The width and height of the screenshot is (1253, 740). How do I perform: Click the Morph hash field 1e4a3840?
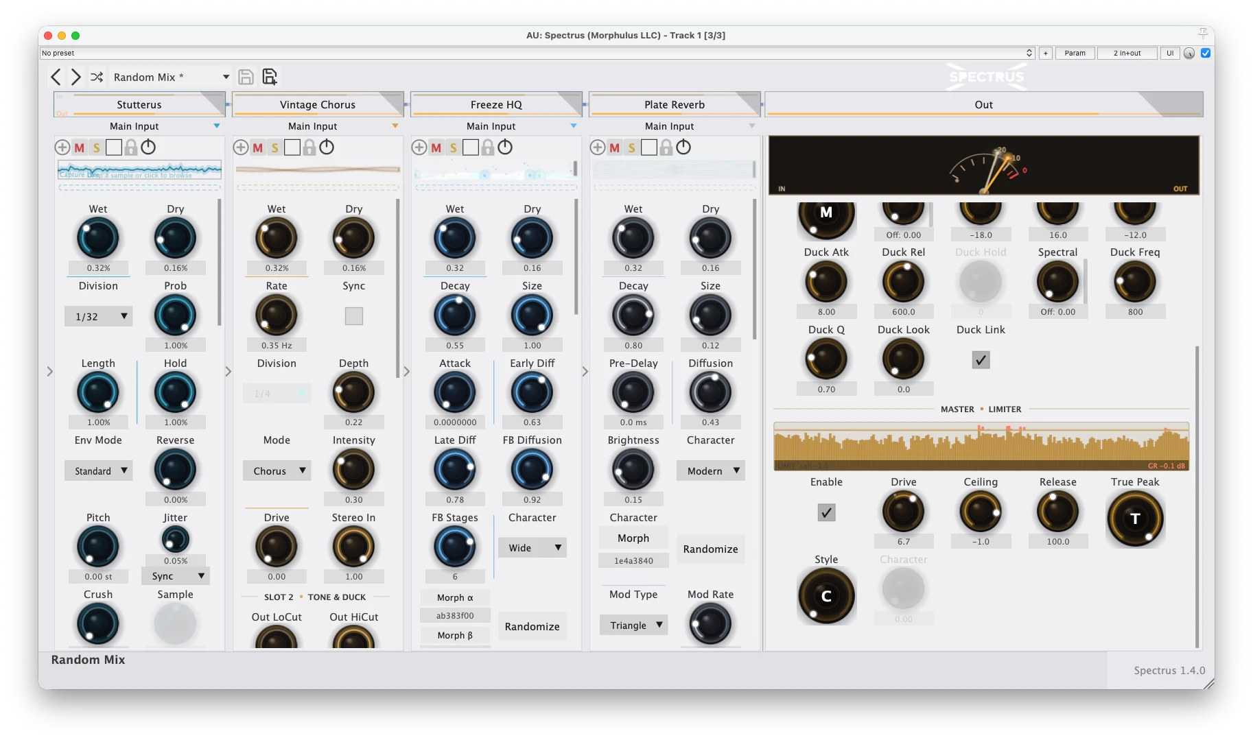pos(633,560)
